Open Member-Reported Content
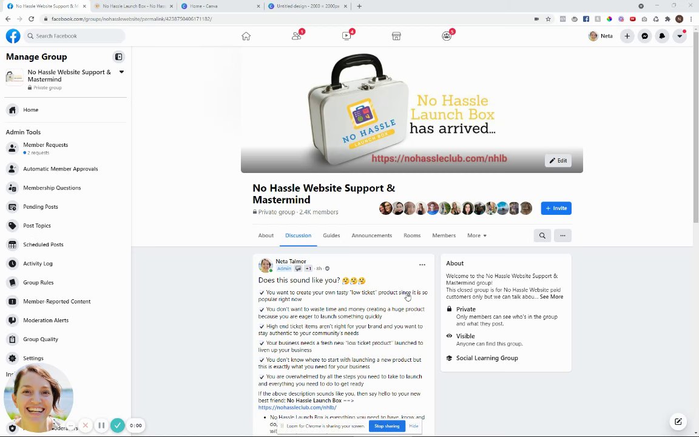This screenshot has height=437, width=699. coord(66,302)
